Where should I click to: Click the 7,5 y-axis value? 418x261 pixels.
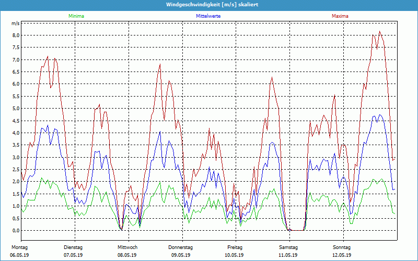click(x=16, y=48)
